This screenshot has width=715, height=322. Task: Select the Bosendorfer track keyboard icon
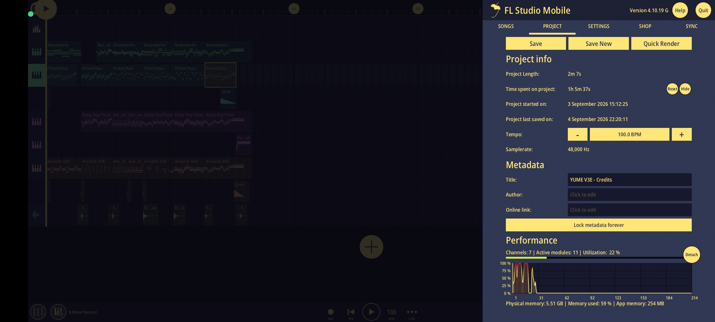tap(37, 52)
